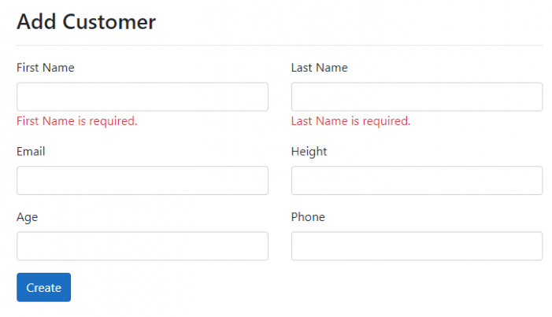Screen dimensions: 552x317
Task: Click the Age label text
Action: coord(27,217)
